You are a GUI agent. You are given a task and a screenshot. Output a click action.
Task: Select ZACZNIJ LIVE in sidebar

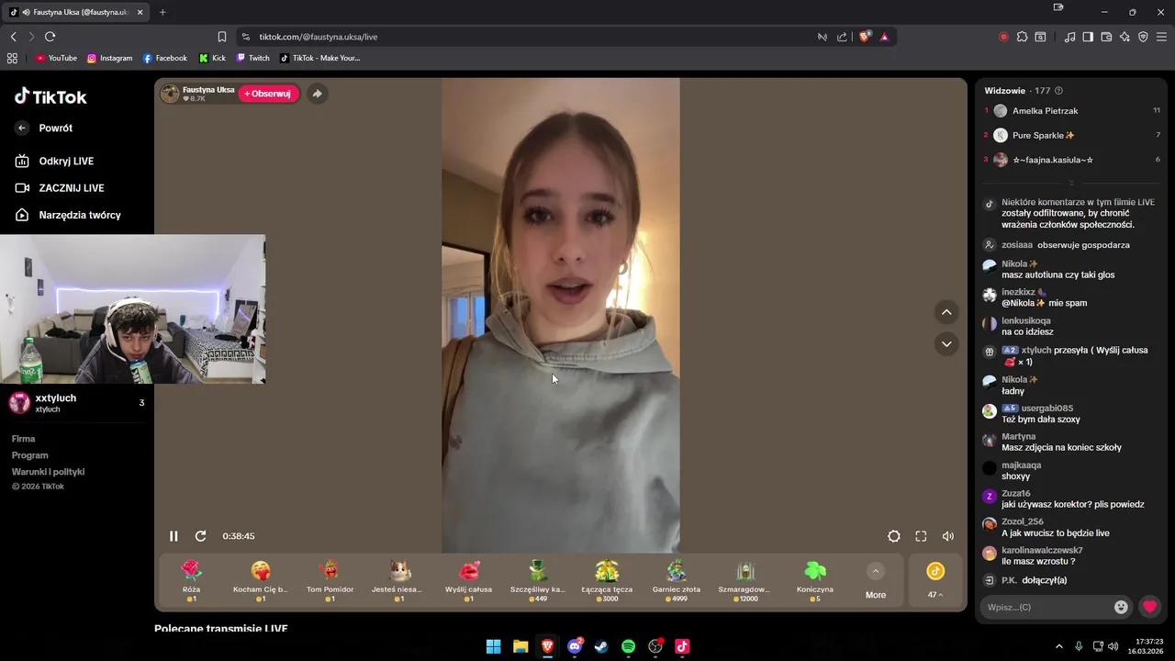click(x=60, y=188)
